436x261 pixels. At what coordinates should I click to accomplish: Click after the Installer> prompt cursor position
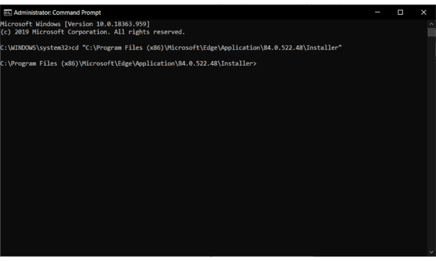click(x=258, y=64)
